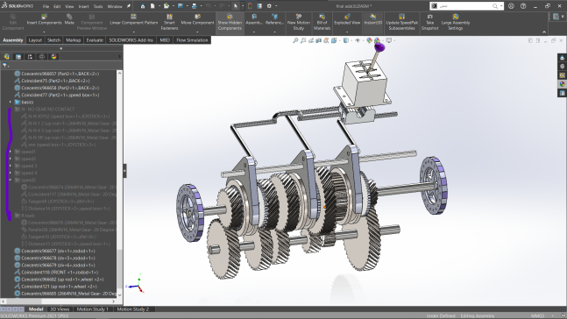The height and width of the screenshot is (319, 567).
Task: Open Appearances tab in task pane
Action: click(562, 84)
